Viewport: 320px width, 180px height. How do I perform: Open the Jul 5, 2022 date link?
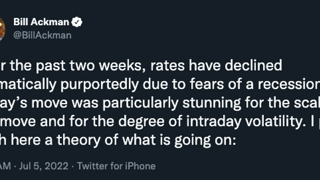click(44, 166)
